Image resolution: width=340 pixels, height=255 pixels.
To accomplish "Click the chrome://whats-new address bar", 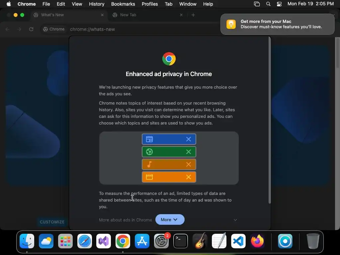I will pos(92,29).
